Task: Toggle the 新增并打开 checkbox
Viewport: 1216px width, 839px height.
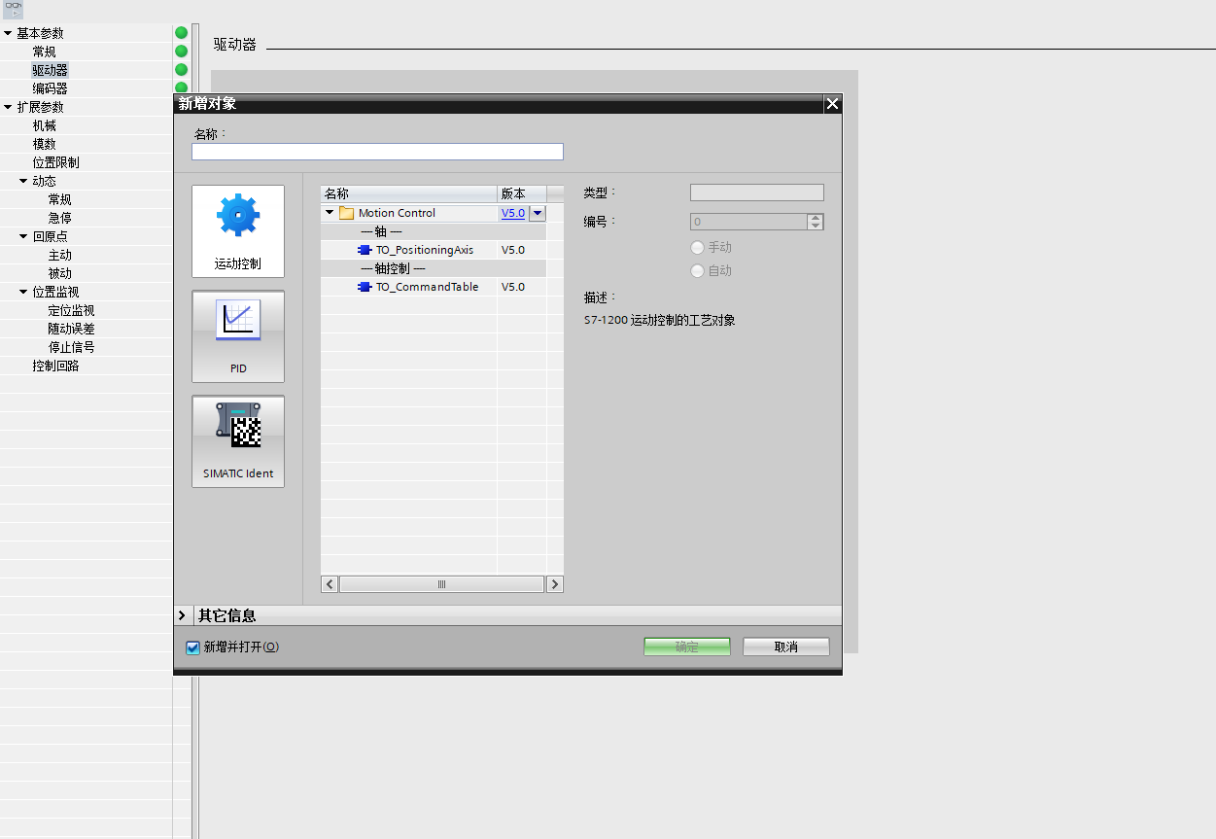Action: pyautogui.click(x=192, y=647)
